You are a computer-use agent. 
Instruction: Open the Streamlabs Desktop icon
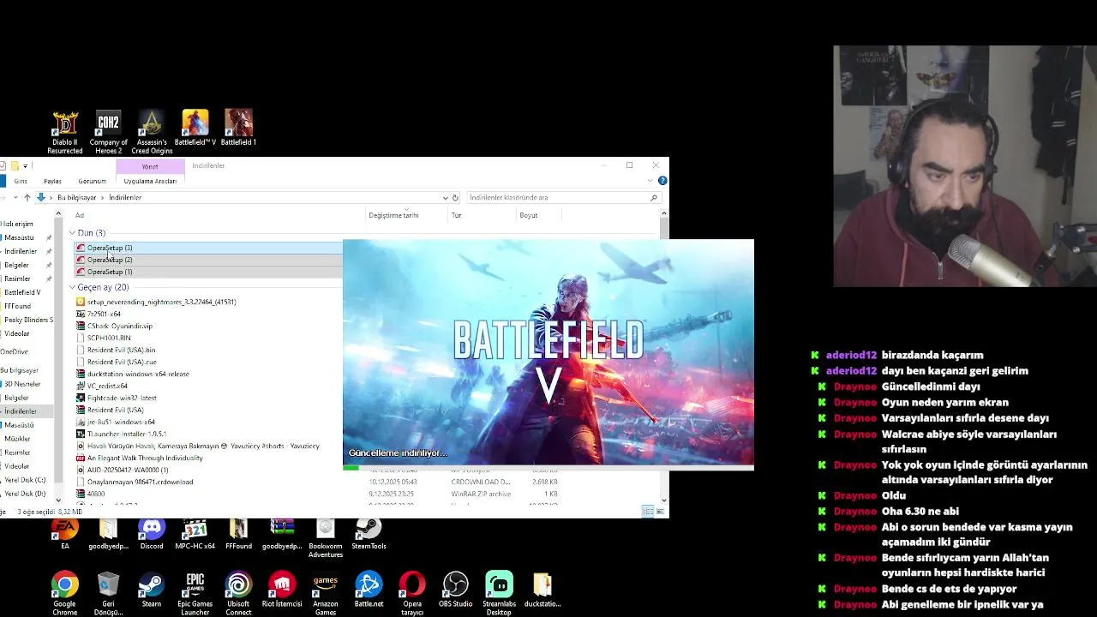(x=499, y=594)
